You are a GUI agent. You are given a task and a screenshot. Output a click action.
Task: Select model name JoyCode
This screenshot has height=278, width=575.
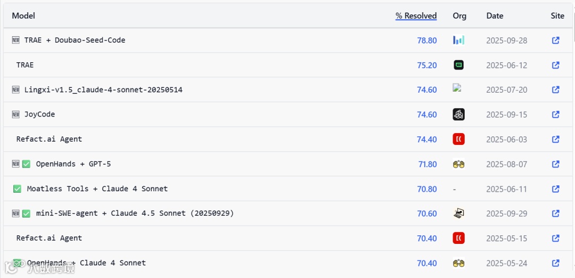(x=39, y=115)
